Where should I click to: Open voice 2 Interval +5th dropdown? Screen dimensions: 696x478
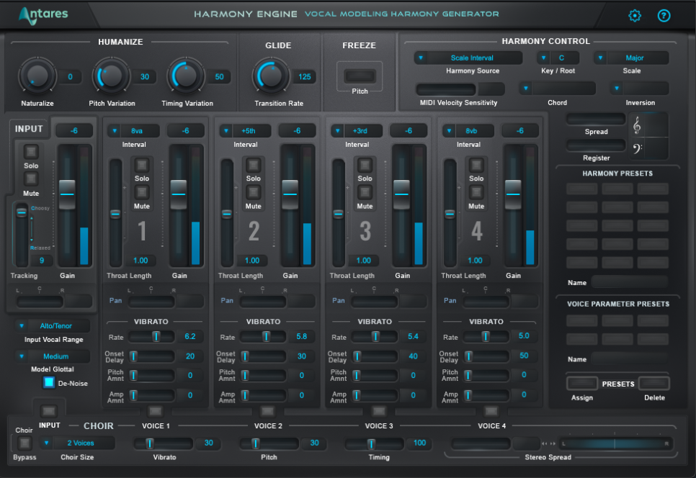245,131
